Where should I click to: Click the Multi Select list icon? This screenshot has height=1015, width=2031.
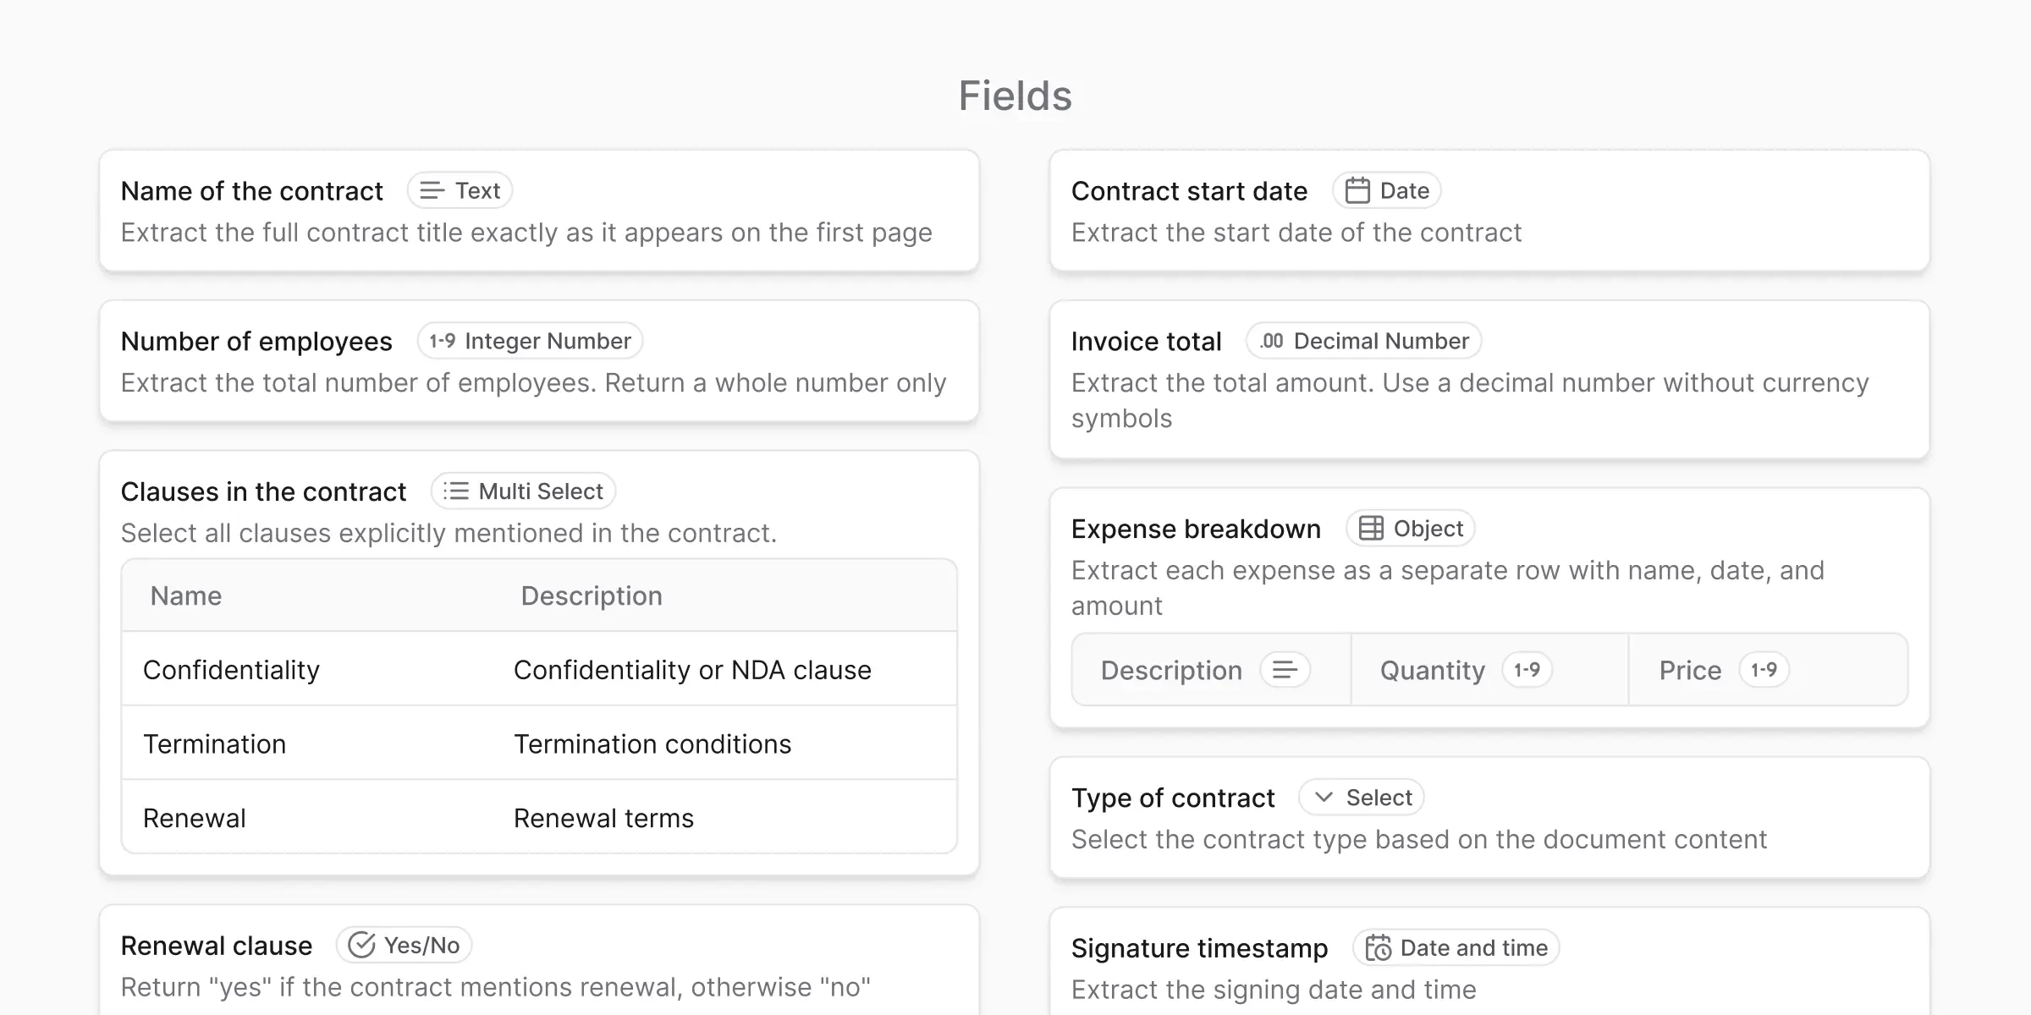point(455,491)
